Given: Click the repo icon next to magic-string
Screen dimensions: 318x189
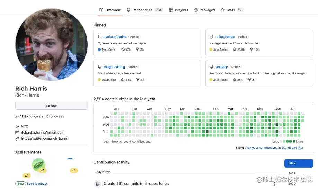Looking at the screenshot, I should coord(100,67).
